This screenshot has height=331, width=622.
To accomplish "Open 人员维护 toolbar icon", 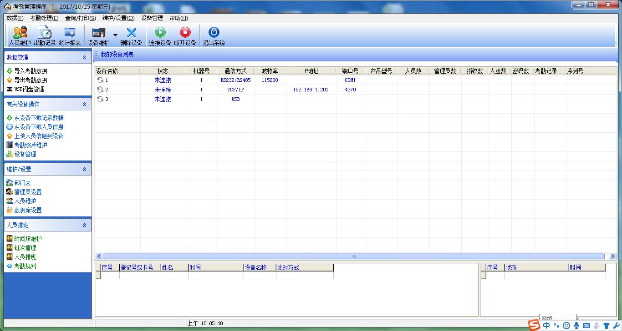I will coord(20,32).
